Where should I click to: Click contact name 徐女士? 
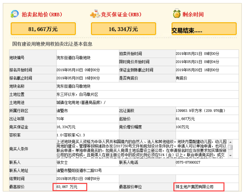click(62, 163)
